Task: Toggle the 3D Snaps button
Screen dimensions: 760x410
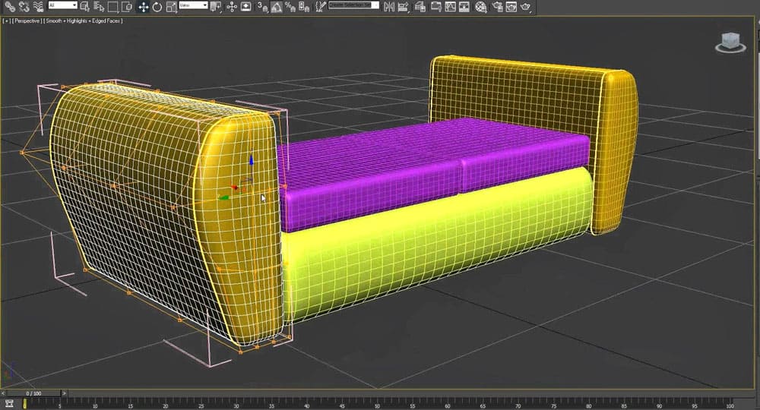Action: tap(262, 7)
